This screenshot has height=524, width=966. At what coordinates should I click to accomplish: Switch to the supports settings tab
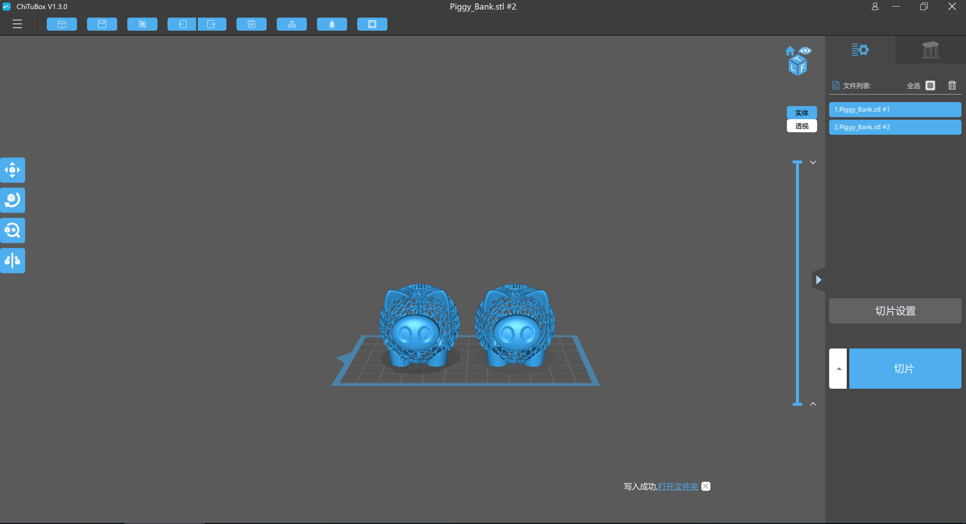930,50
